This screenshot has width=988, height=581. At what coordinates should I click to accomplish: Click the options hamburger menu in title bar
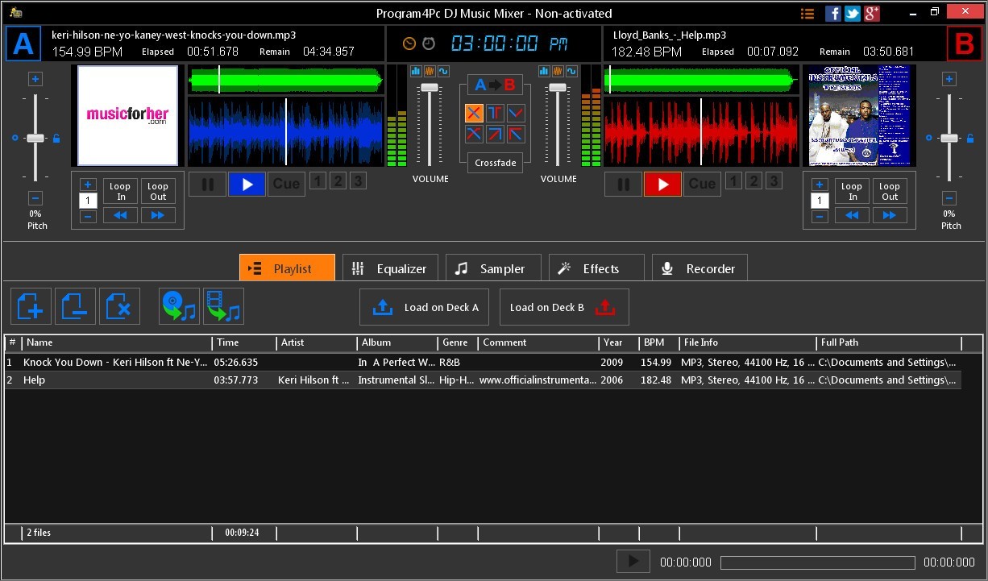[x=807, y=13]
